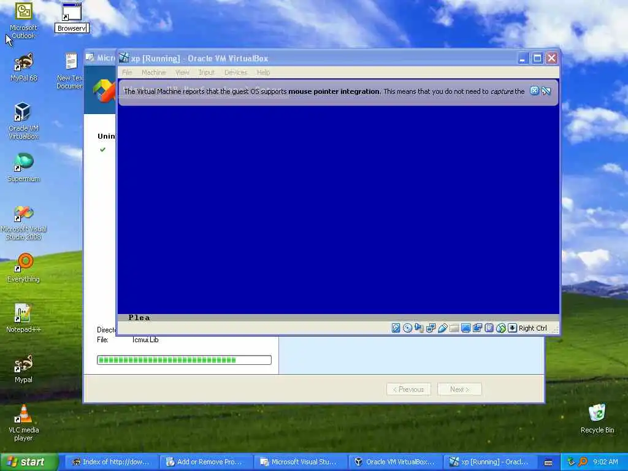Image resolution: width=628 pixels, height=471 pixels.
Task: Select the Notepad++ desktop icon
Action: pos(24,318)
